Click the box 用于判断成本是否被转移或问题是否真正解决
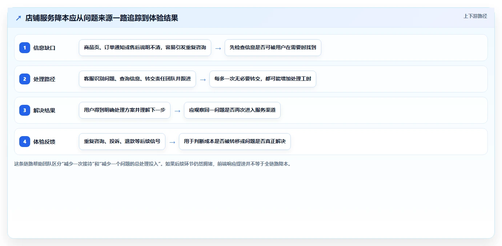Image resolution: width=502 pixels, height=246 pixels. [x=235, y=142]
